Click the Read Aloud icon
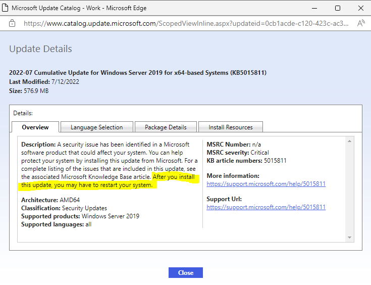 361,23
